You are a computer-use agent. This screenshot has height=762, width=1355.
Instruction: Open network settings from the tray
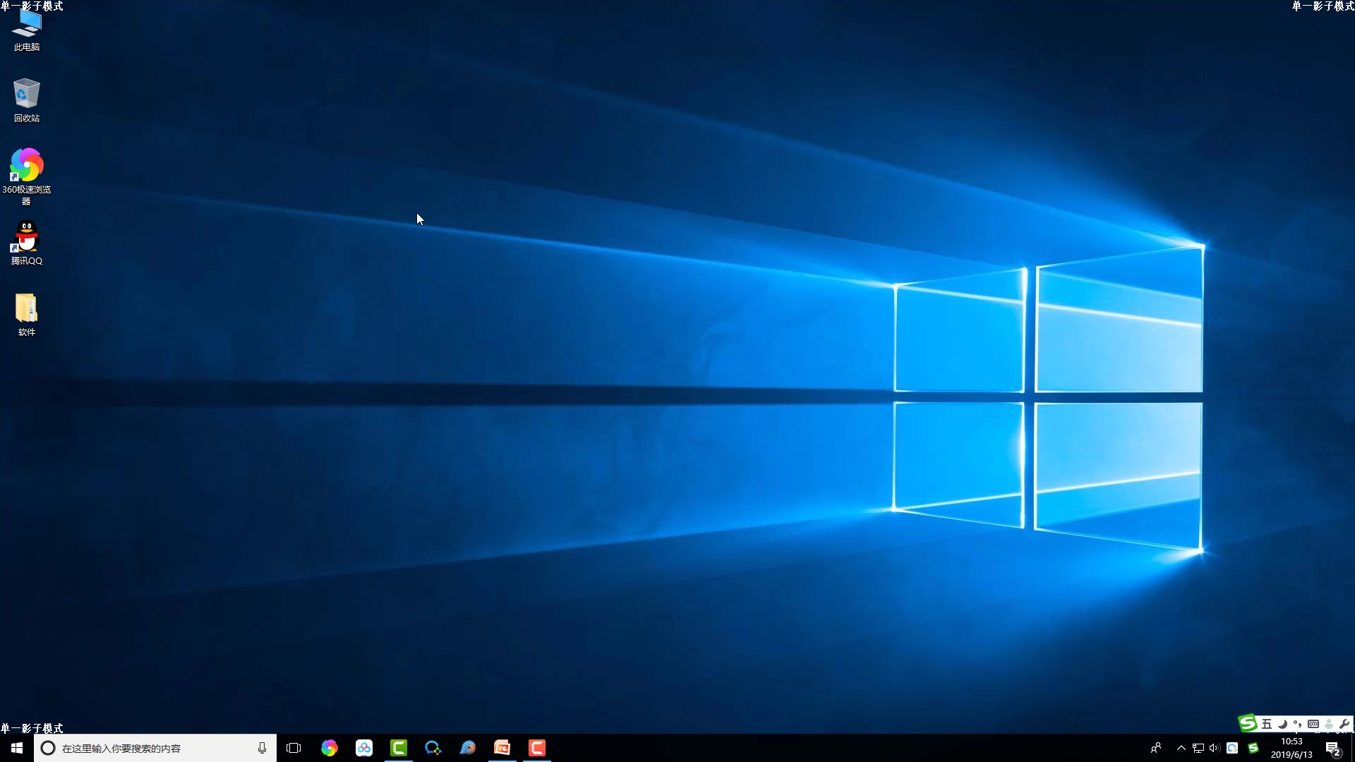1198,748
